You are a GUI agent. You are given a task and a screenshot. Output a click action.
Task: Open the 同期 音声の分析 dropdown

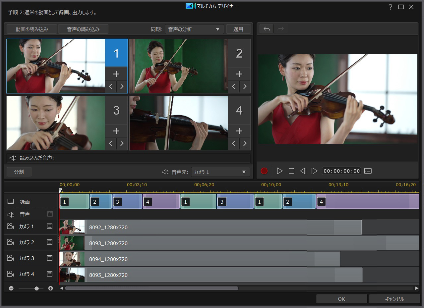pos(194,29)
